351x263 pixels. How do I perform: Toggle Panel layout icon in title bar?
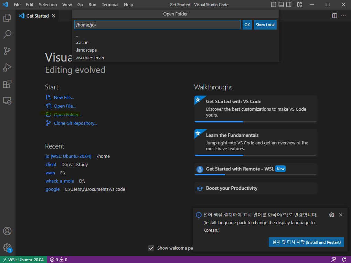[x=281, y=4]
